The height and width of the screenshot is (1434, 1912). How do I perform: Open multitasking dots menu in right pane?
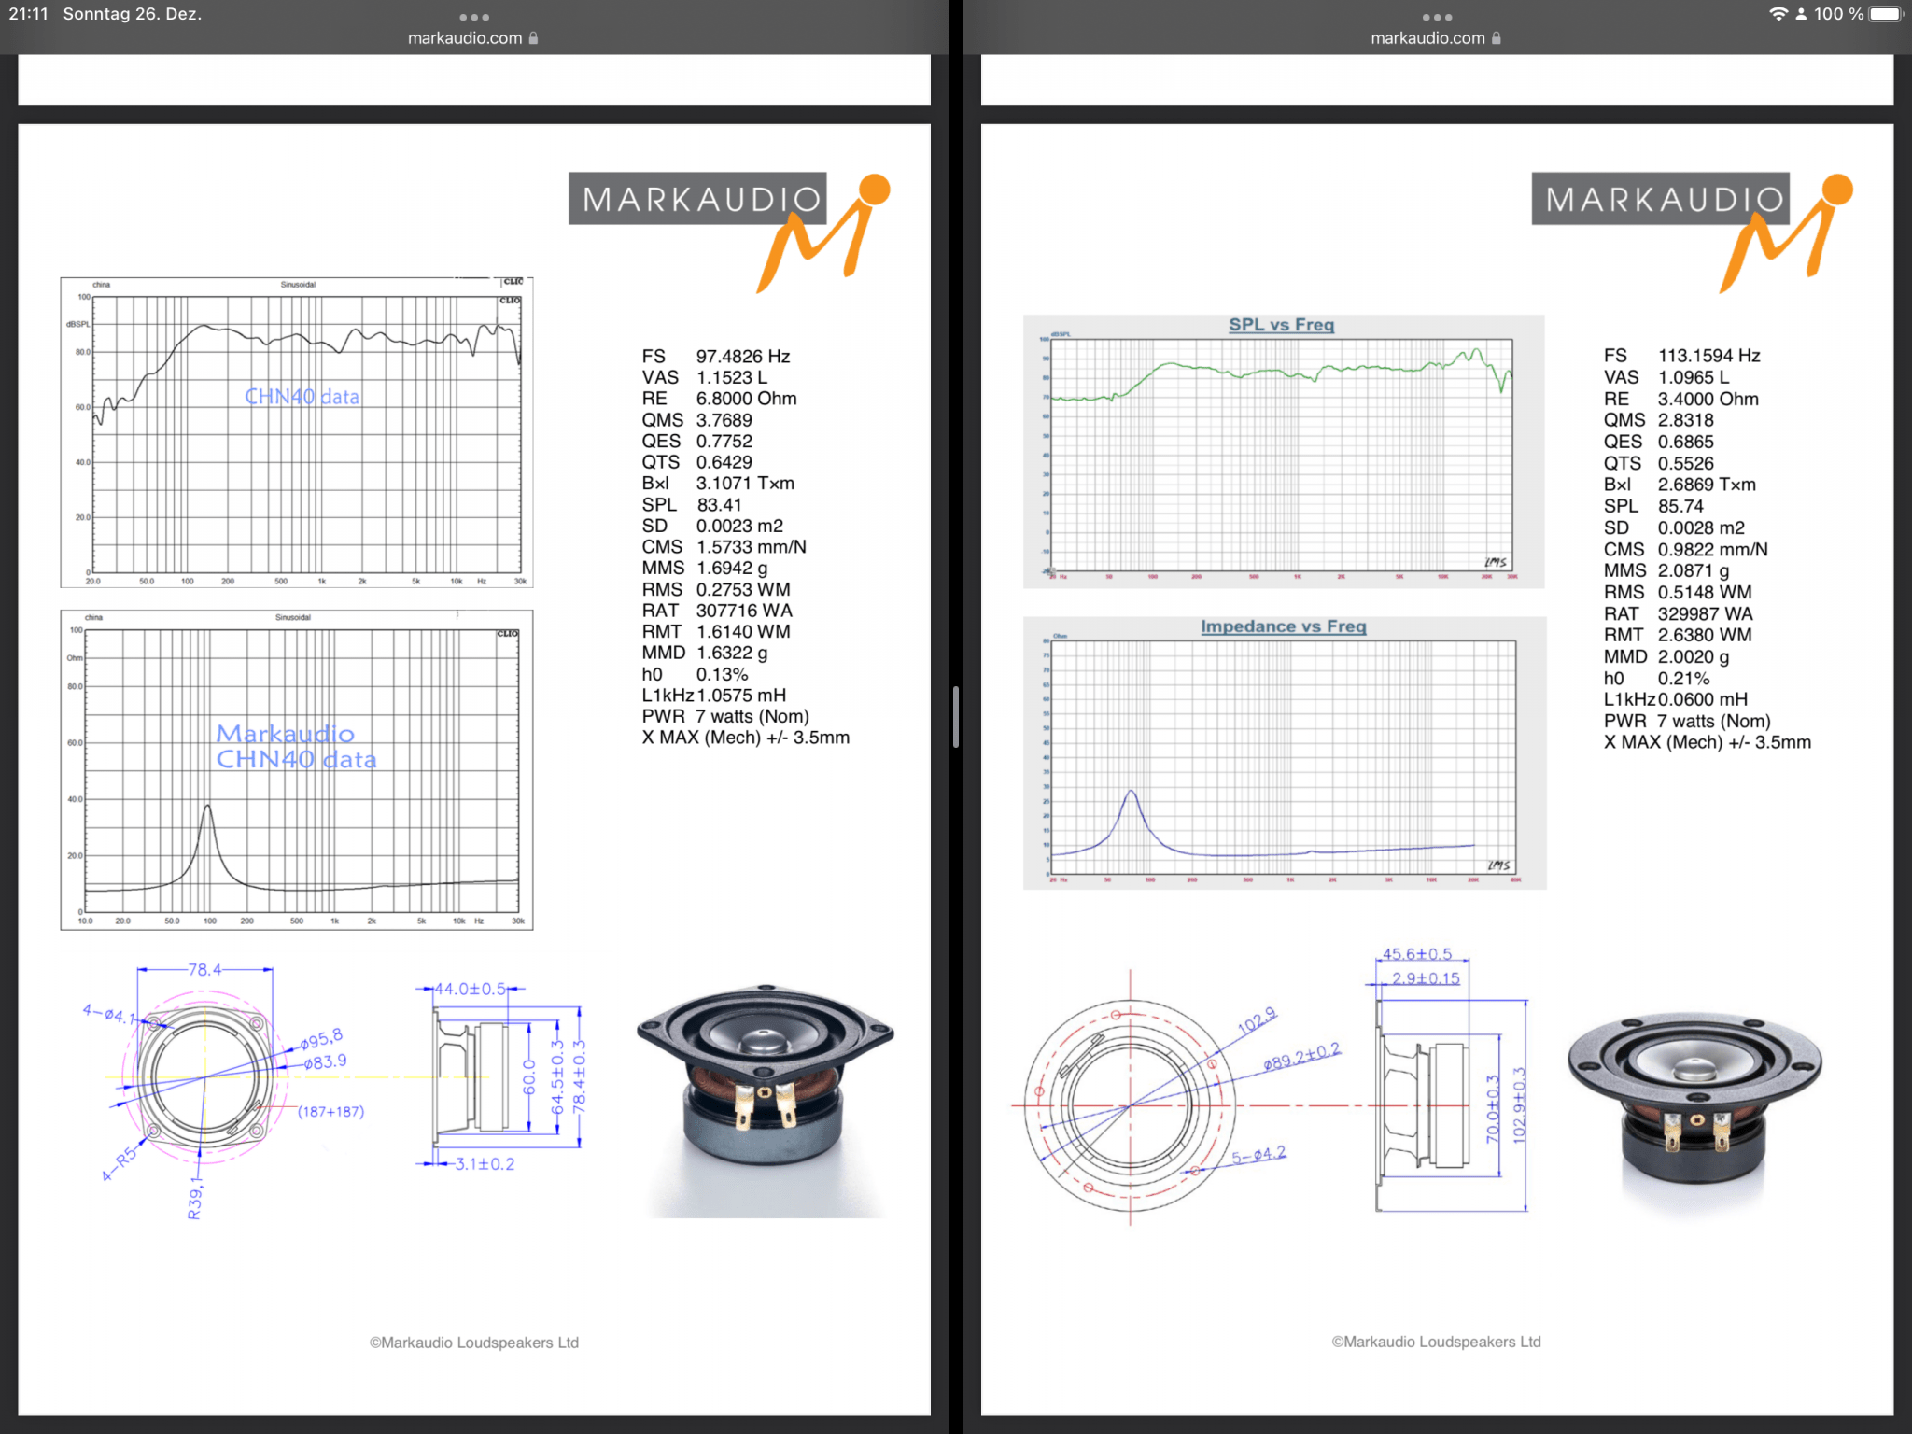point(1437,17)
